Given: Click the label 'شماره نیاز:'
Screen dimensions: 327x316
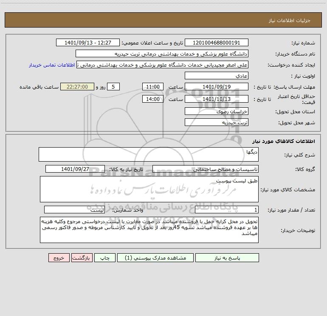Looking at the screenshot, I should click(x=303, y=43).
